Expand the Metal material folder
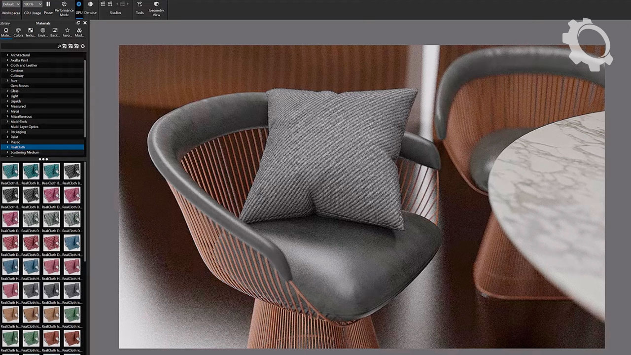This screenshot has height=355, width=631. point(7,111)
